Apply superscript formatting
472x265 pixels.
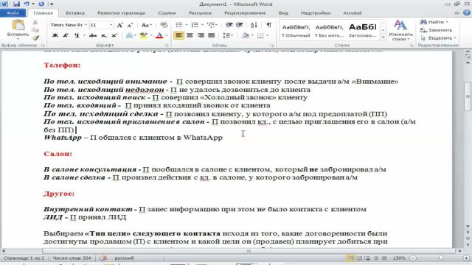pos(114,35)
